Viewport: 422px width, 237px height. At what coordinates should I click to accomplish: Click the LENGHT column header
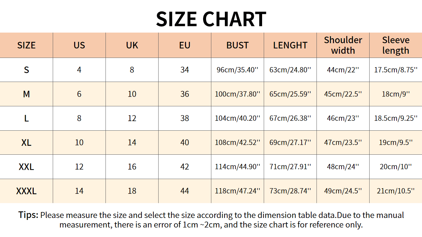tap(290, 45)
